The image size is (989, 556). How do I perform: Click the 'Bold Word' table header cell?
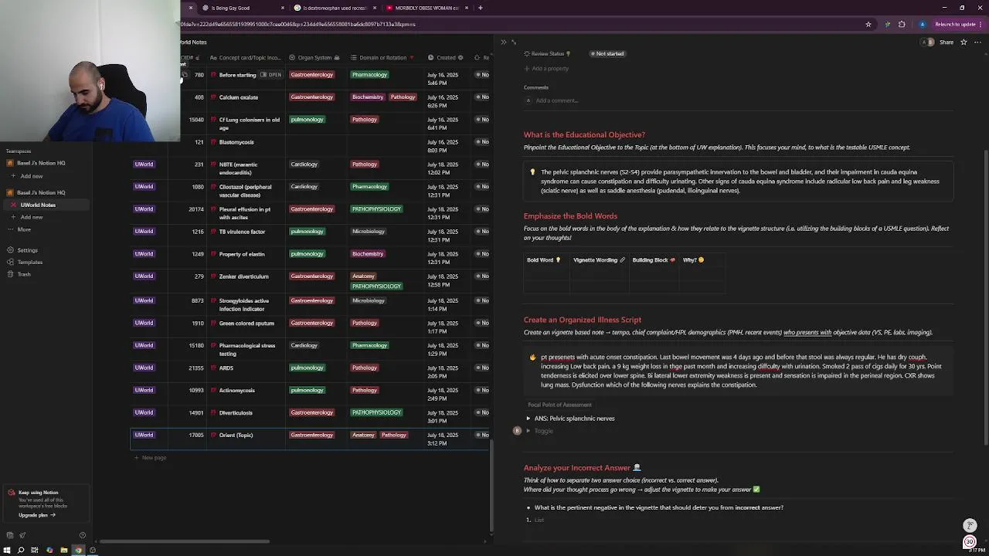(x=547, y=260)
